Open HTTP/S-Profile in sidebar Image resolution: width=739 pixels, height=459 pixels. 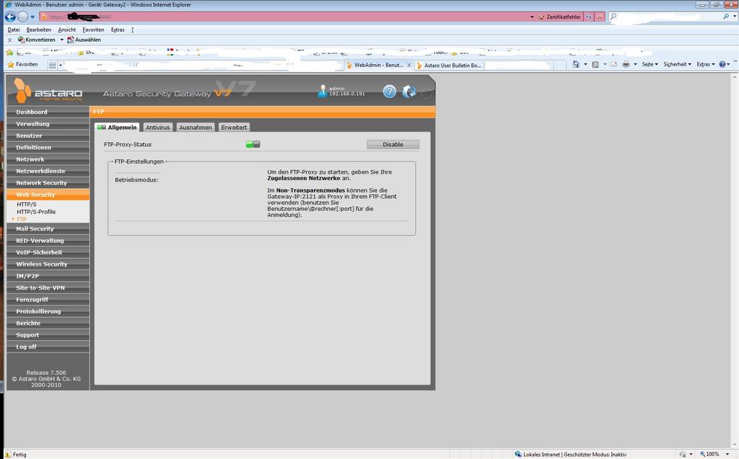[x=36, y=212]
